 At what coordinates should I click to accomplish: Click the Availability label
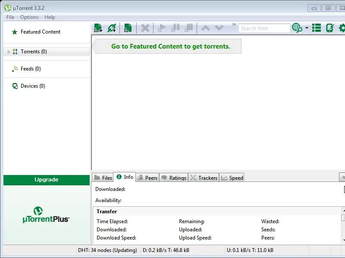point(109,200)
